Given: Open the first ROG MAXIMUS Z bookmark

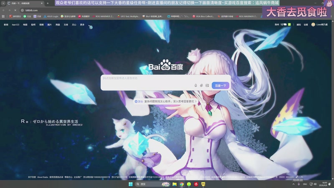Looking at the screenshot, I should [103, 16].
